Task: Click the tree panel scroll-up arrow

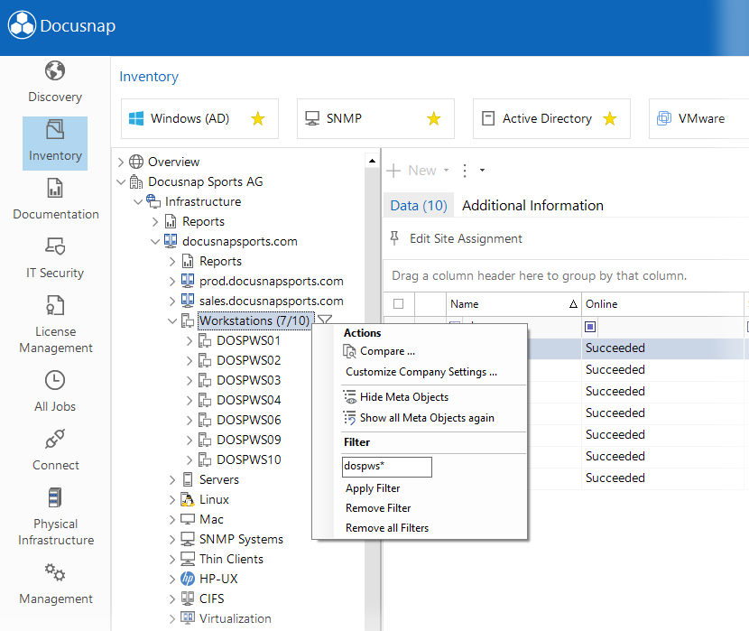Action: pyautogui.click(x=372, y=161)
